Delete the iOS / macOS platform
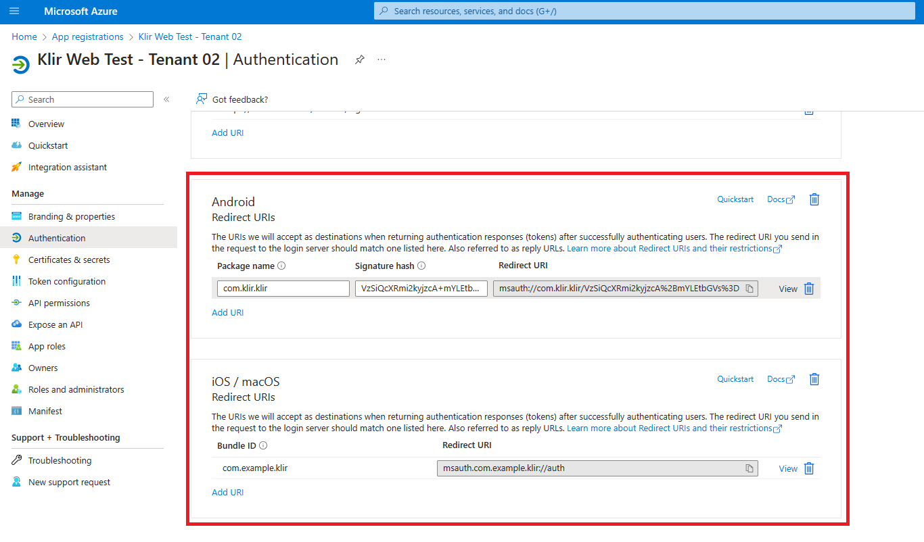 point(814,379)
